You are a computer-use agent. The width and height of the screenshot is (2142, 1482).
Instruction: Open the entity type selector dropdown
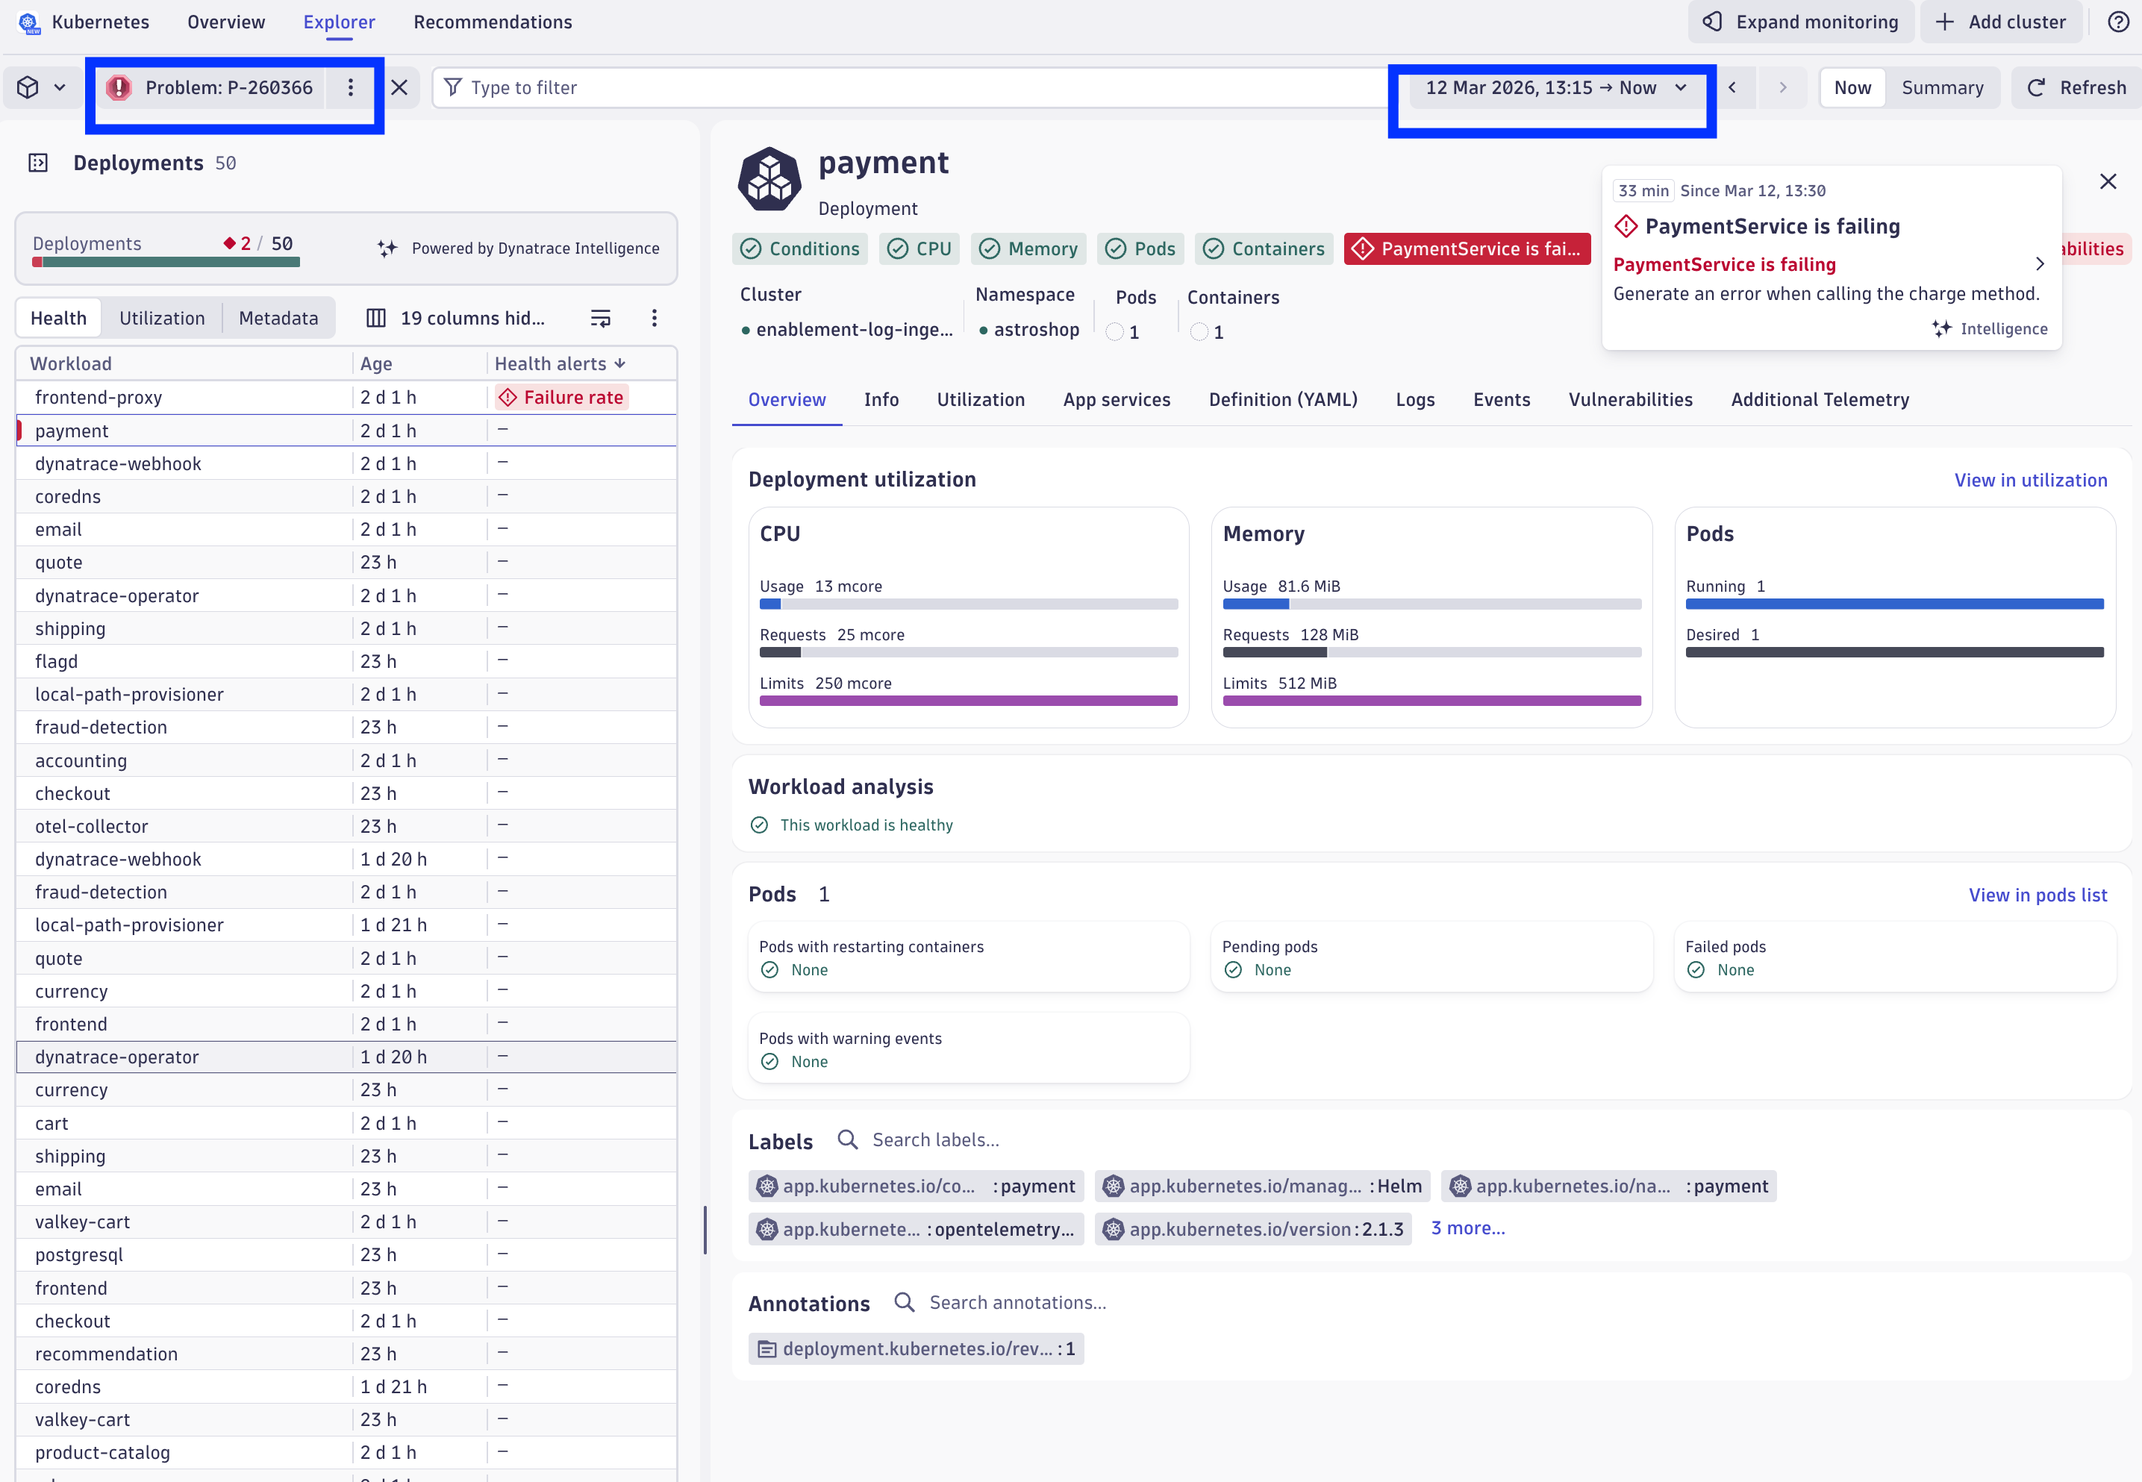click(41, 87)
